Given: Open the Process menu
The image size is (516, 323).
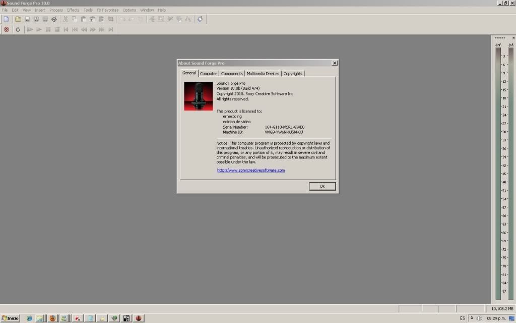Looking at the screenshot, I should click(56, 10).
